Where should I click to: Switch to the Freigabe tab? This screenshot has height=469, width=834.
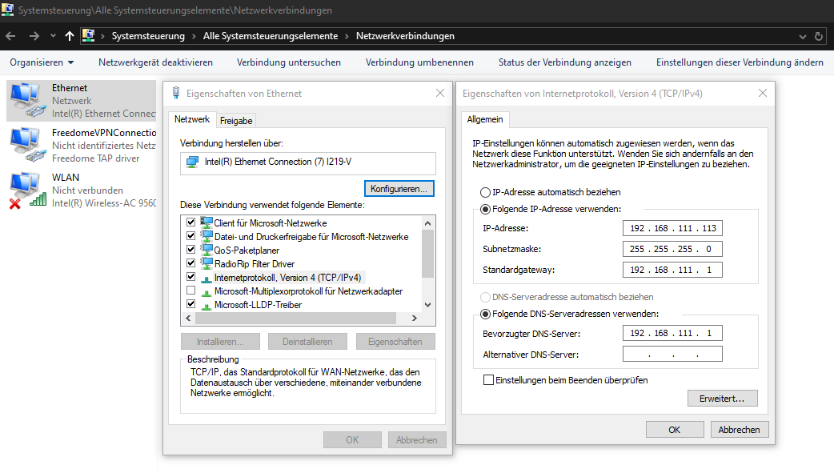coord(236,121)
